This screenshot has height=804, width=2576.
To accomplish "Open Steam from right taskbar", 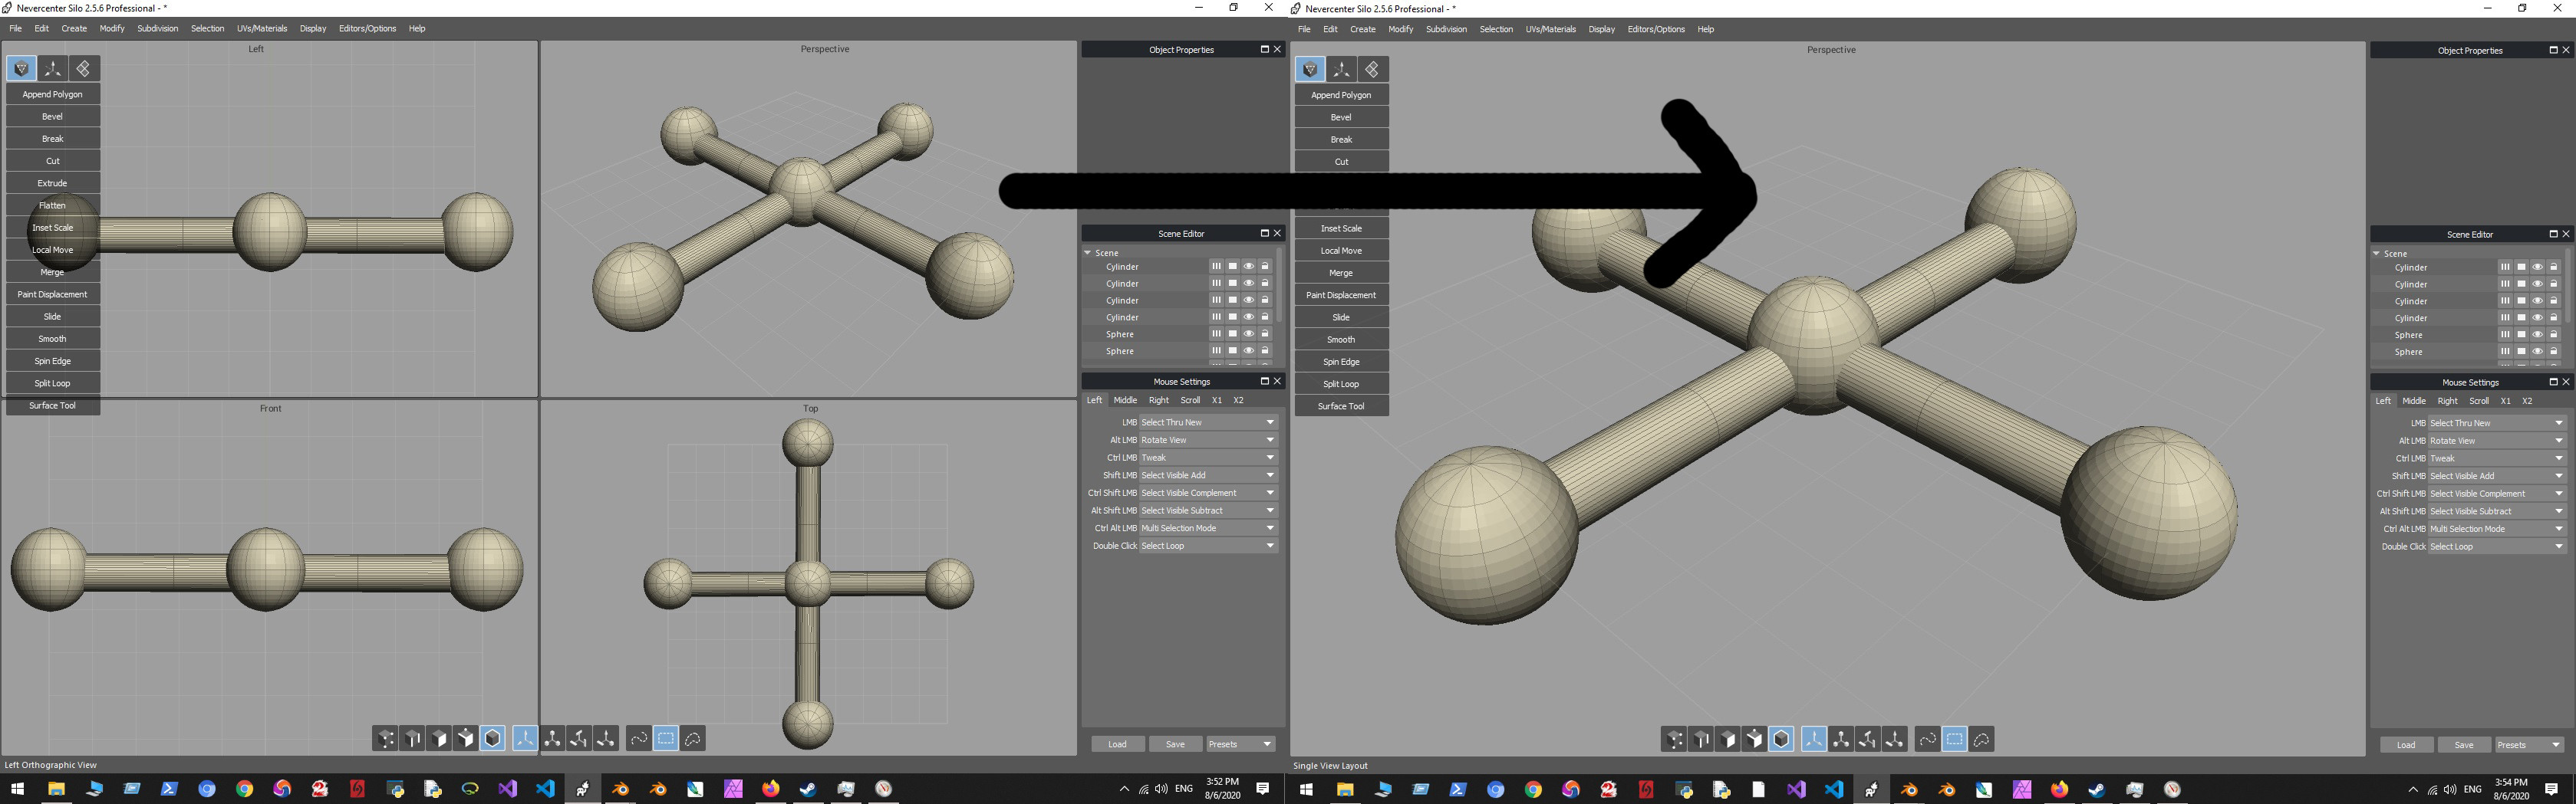I will 2096,790.
